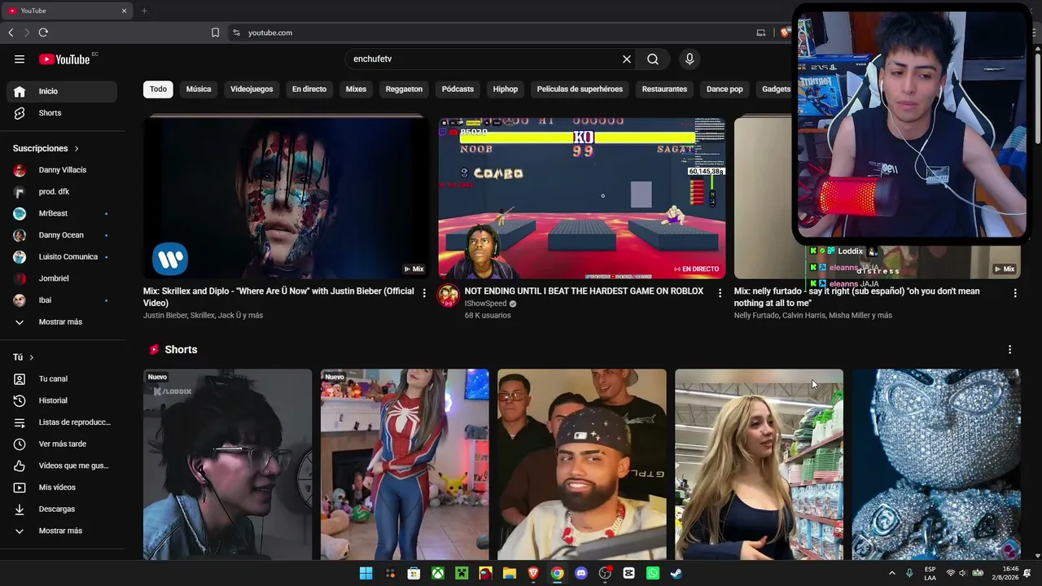1042x586 pixels.
Task: Open options menu for Skrillex and Diplo mix
Action: coord(424,293)
